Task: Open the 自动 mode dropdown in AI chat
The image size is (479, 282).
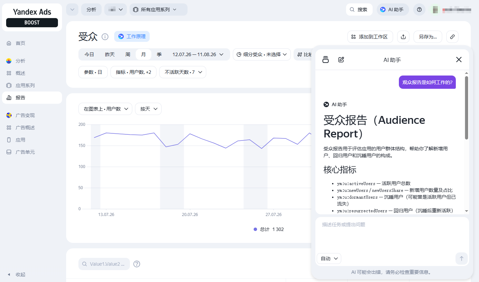Action: 329,259
